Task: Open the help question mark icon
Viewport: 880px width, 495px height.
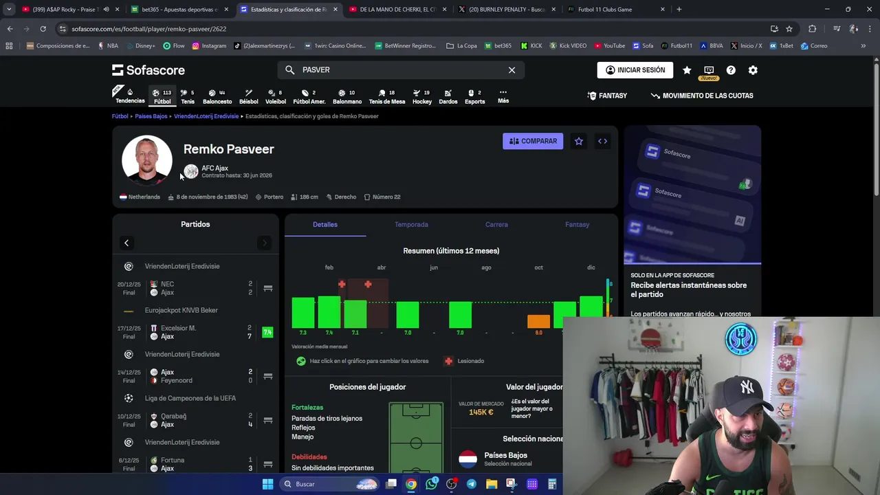Action: [x=731, y=70]
